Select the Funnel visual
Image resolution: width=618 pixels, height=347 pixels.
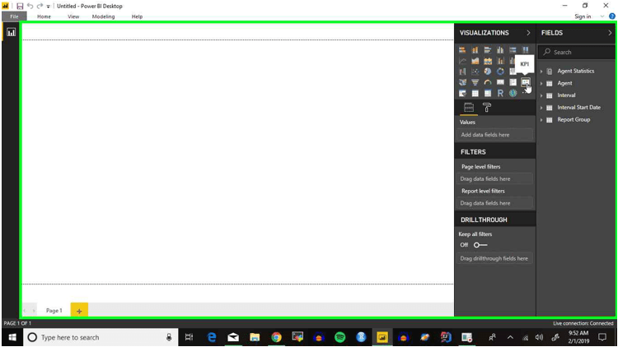pyautogui.click(x=475, y=82)
